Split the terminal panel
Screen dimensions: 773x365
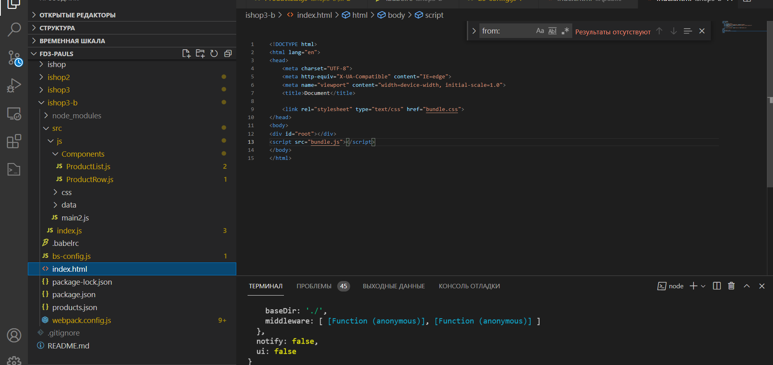tap(717, 286)
